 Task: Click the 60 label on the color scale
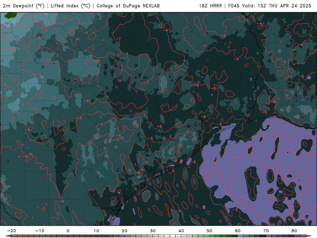(238, 231)
